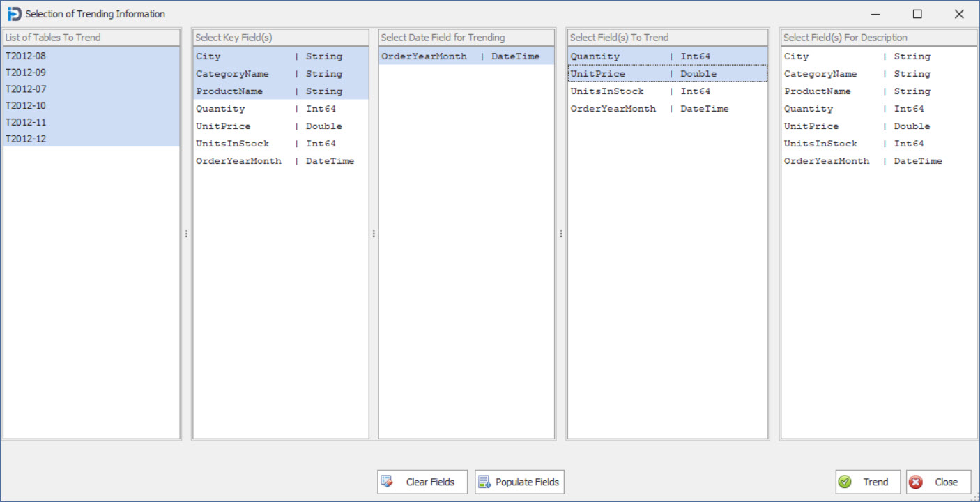Choose UnitsInStock in Field(s) To Trend
Image resolution: width=980 pixels, height=502 pixels.
pyautogui.click(x=607, y=91)
